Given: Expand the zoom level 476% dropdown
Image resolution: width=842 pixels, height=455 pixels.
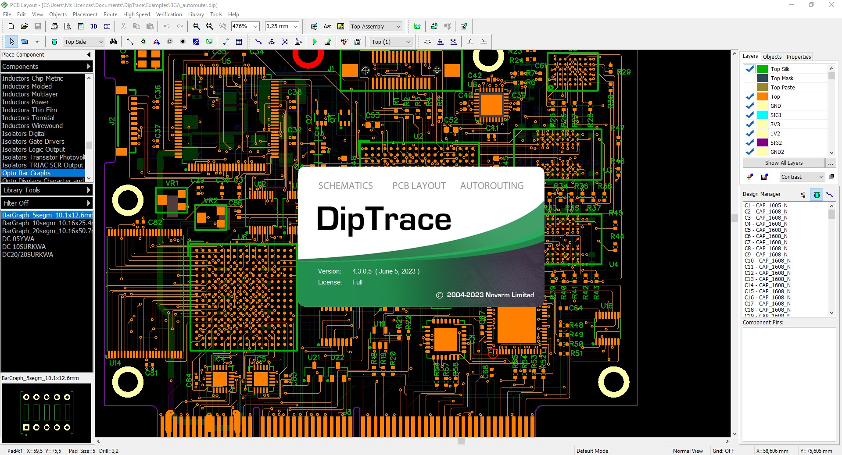Looking at the screenshot, I should coord(255,26).
